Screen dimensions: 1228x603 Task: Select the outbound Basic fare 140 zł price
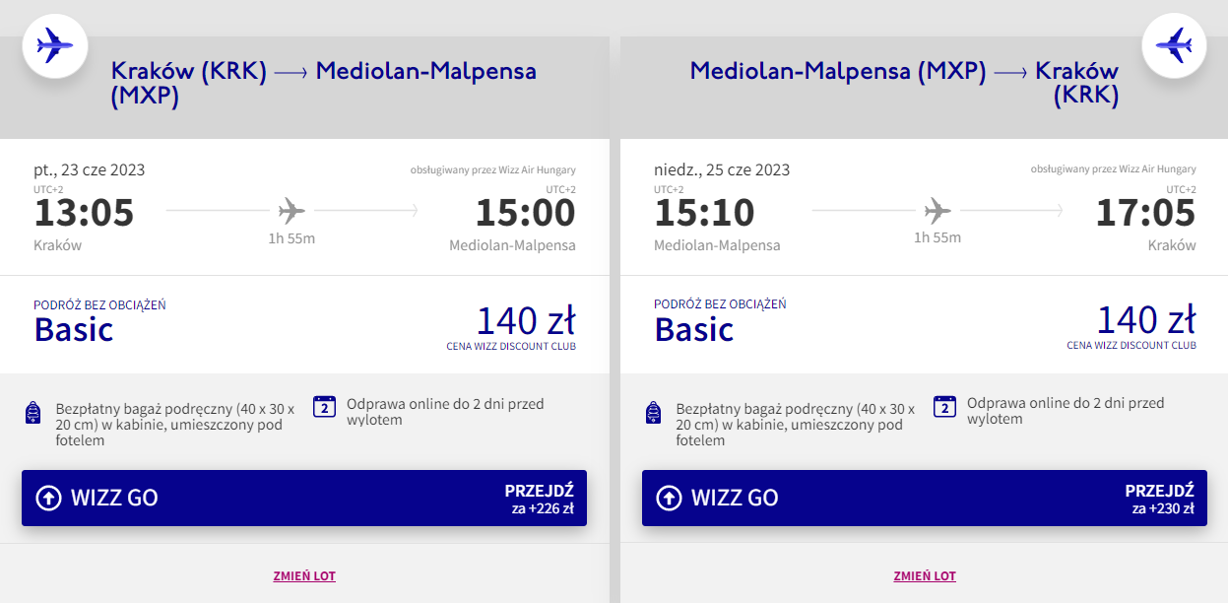(526, 321)
